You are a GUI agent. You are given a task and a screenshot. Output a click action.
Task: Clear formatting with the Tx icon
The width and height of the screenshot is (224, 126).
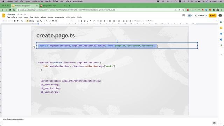[131, 21]
